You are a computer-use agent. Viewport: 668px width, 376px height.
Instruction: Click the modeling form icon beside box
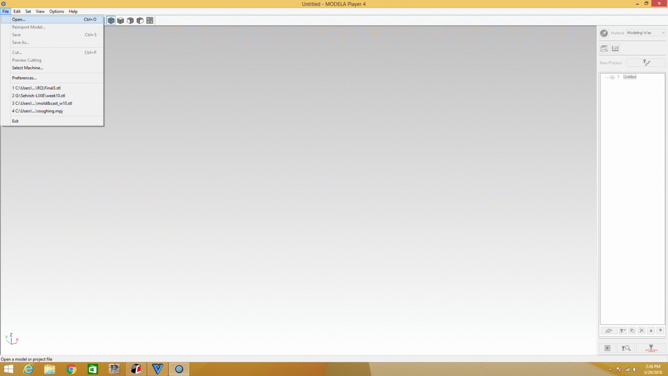(615, 48)
